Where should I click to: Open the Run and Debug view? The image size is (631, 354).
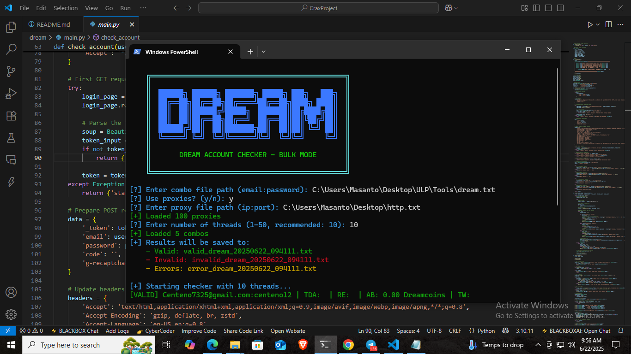pos(11,94)
